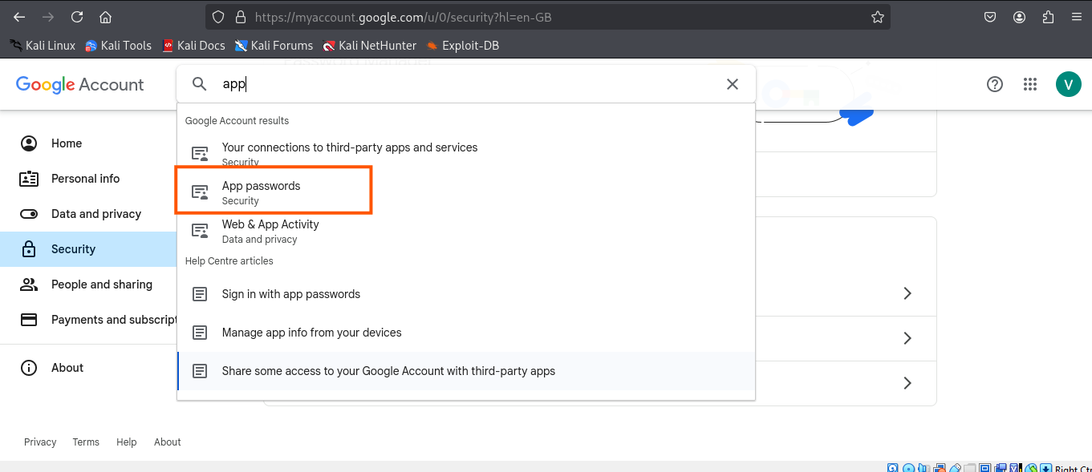
Task: Go to Home in sidebar
Action: [88, 143]
